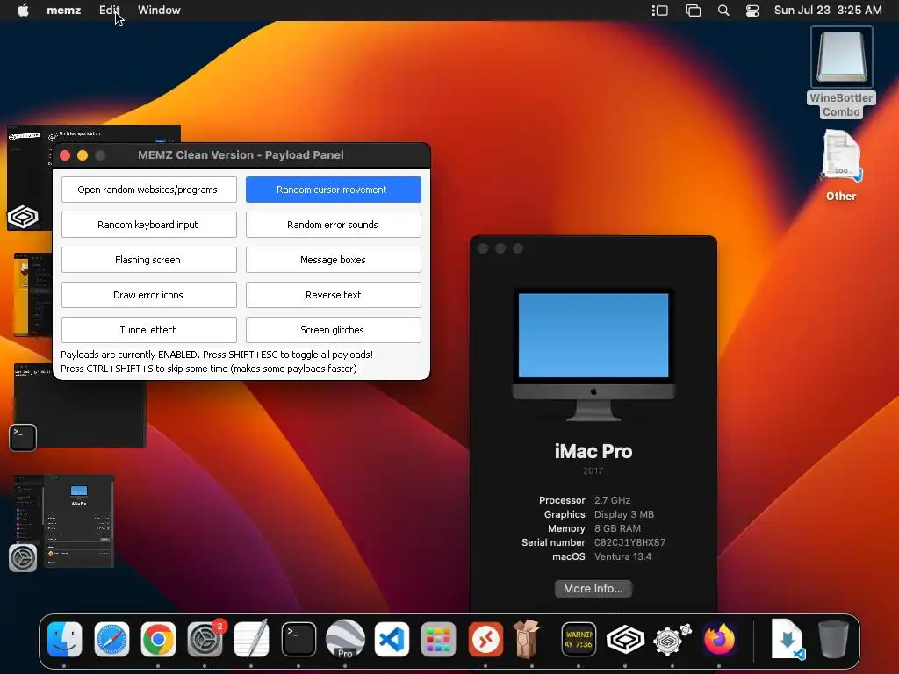The width and height of the screenshot is (899, 674).
Task: Launch Google Earth Pro from the Dock
Action: (345, 639)
